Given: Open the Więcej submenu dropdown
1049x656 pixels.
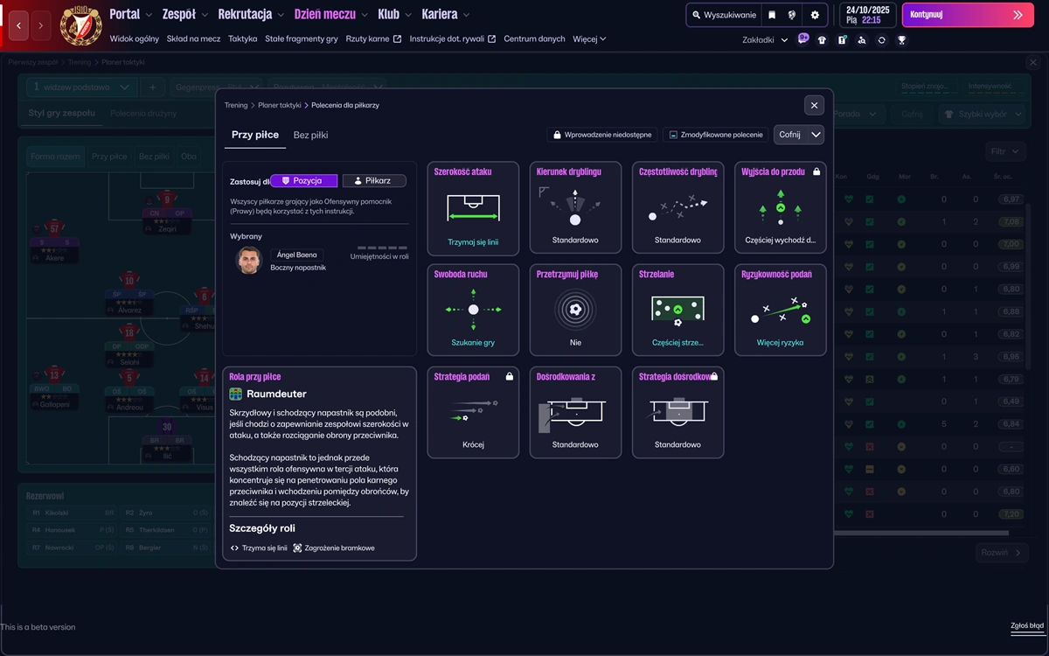Looking at the screenshot, I should (589, 38).
